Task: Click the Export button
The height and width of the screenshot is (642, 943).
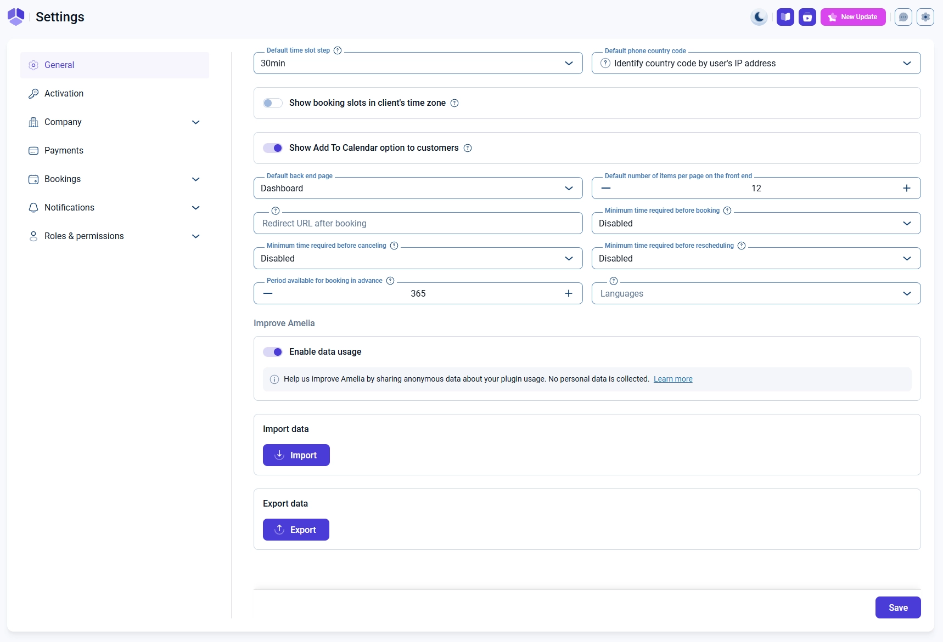Action: [296, 530]
